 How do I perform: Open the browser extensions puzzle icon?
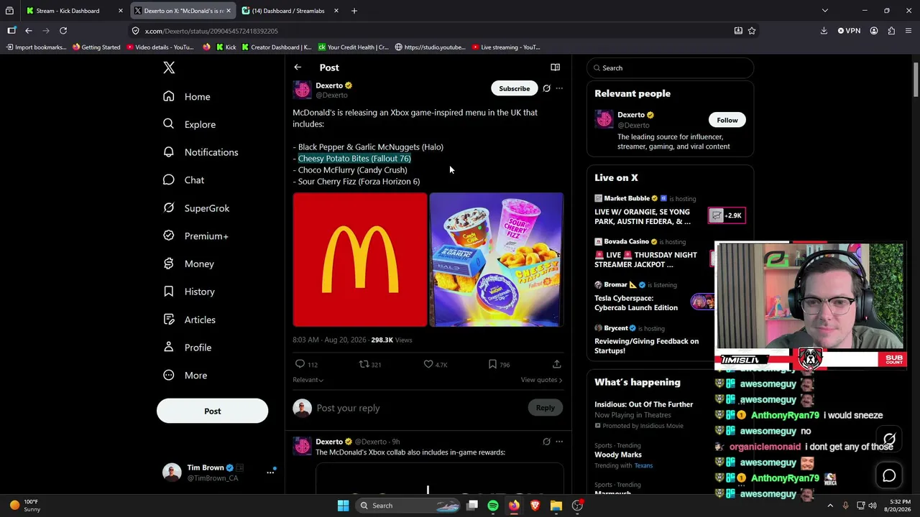tap(891, 31)
